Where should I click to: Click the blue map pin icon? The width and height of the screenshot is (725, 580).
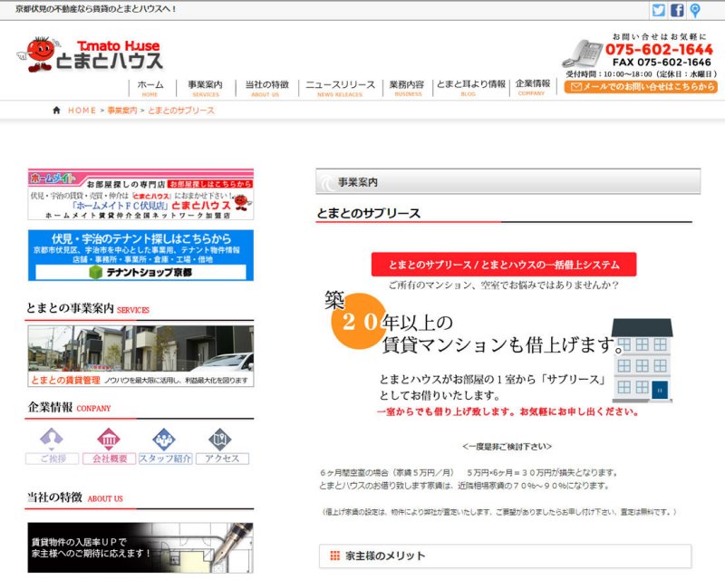pos(695,10)
